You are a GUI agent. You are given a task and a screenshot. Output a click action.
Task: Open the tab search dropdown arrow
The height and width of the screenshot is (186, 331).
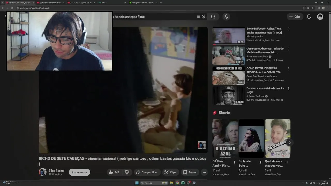[2, 3]
